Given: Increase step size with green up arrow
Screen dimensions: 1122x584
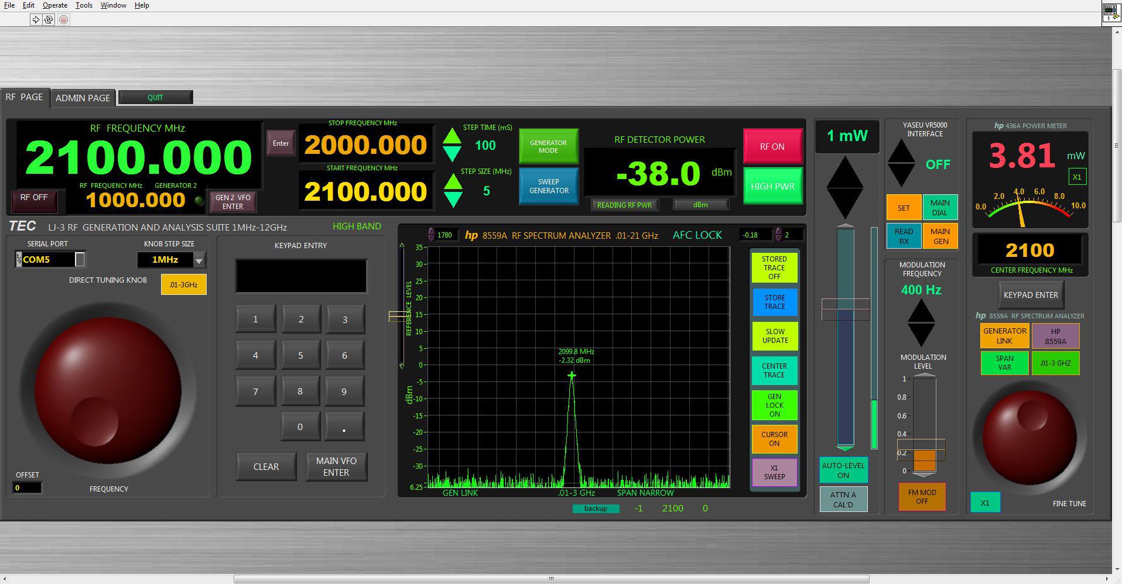Looking at the screenshot, I should [453, 181].
